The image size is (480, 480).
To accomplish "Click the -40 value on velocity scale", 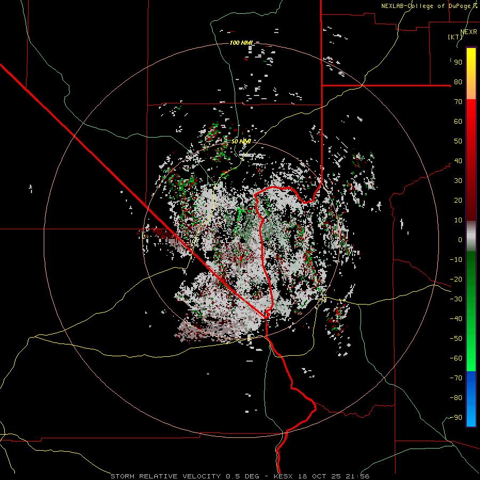I will [x=456, y=319].
